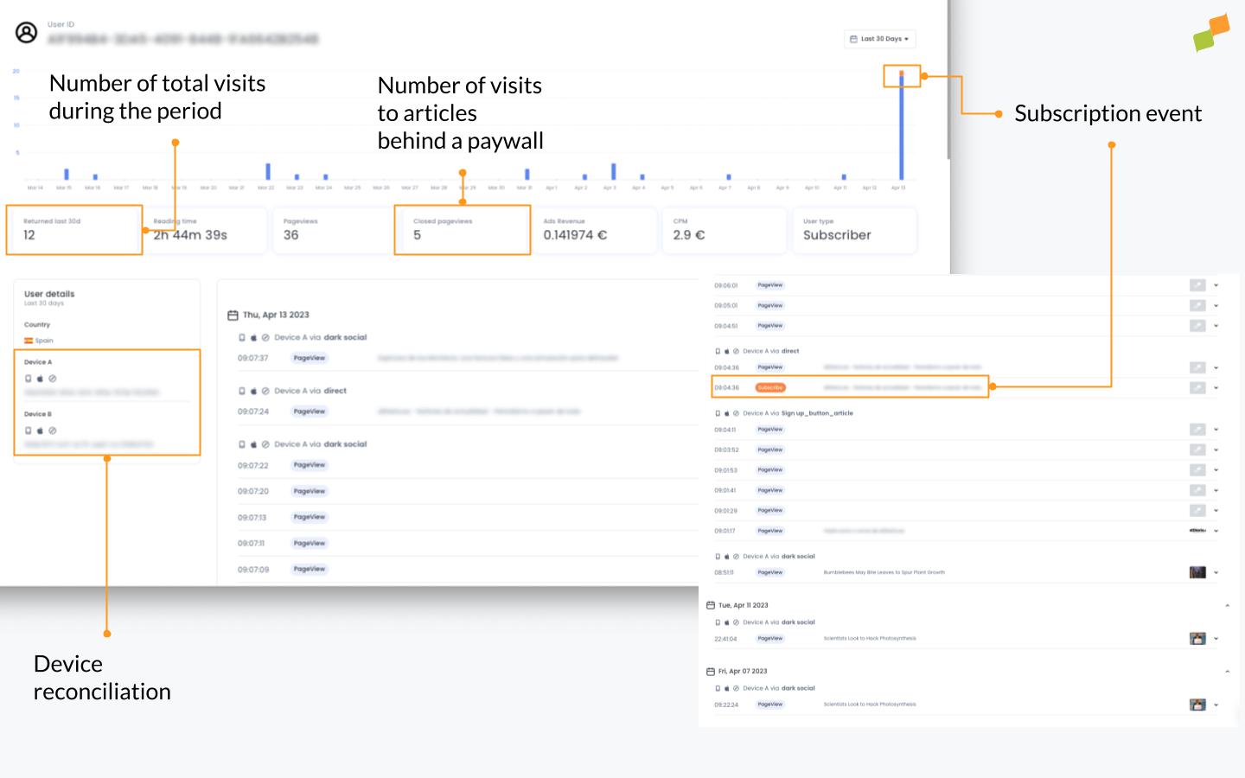Select the Spain flag icon under Country
Screen dimensions: 1245x778
[29, 340]
